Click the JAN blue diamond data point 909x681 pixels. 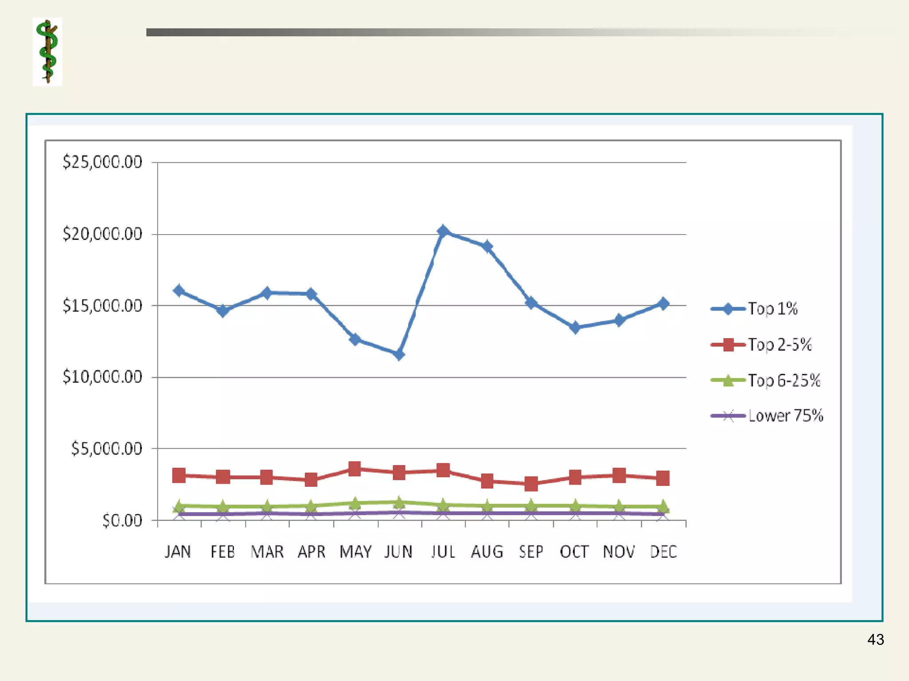point(179,291)
